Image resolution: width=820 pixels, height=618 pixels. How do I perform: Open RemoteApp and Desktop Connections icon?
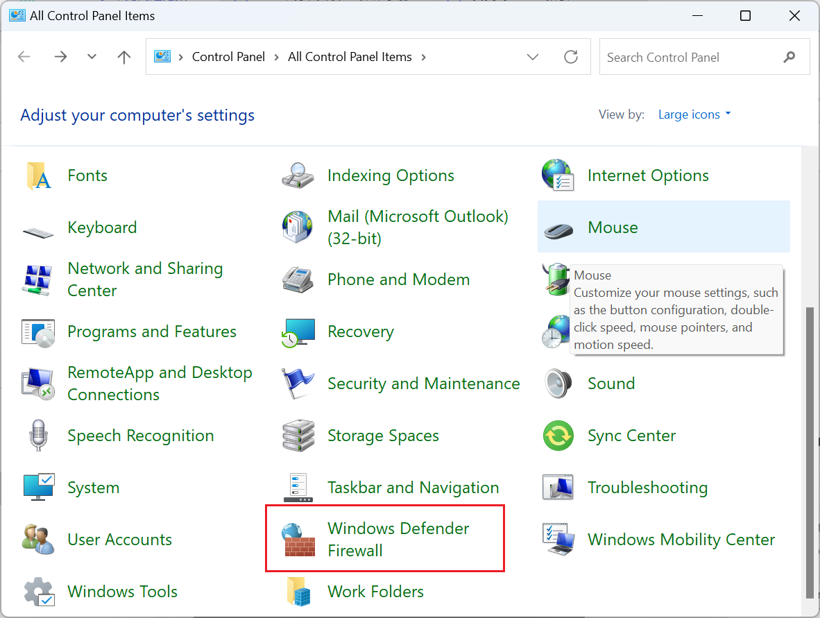[x=37, y=384]
